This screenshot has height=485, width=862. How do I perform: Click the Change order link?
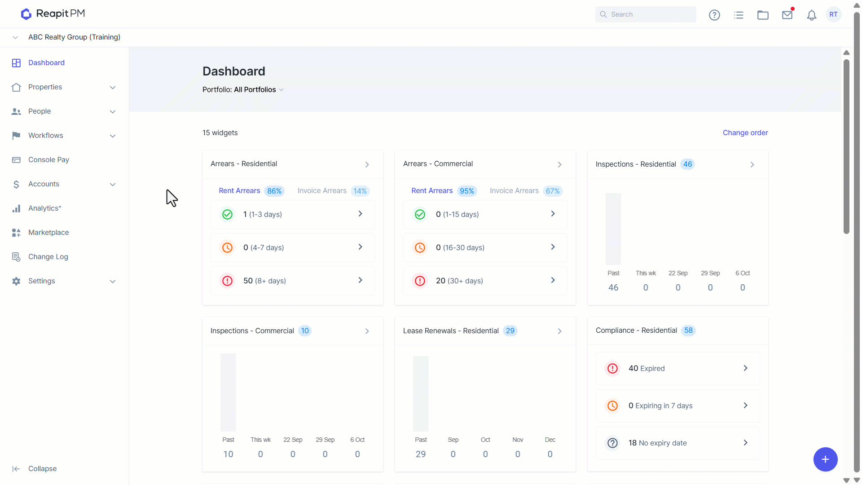tap(745, 133)
